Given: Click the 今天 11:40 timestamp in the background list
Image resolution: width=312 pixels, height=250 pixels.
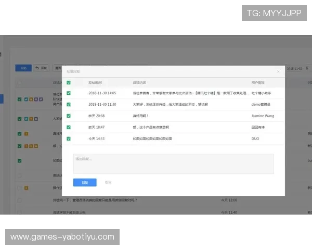Looking at the screenshot, I should pyautogui.click(x=229, y=213).
